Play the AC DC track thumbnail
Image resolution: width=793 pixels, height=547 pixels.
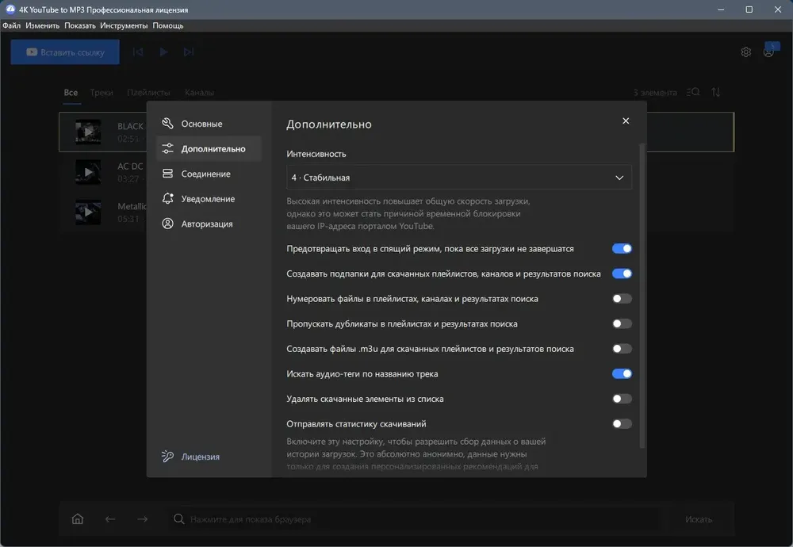tap(88, 172)
